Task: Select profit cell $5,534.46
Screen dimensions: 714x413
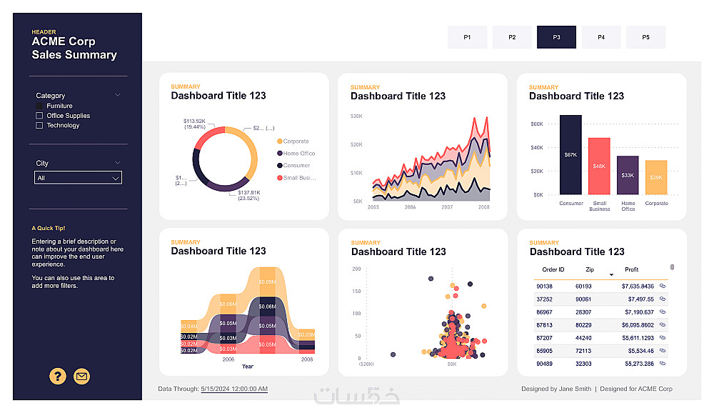Action: [640, 351]
